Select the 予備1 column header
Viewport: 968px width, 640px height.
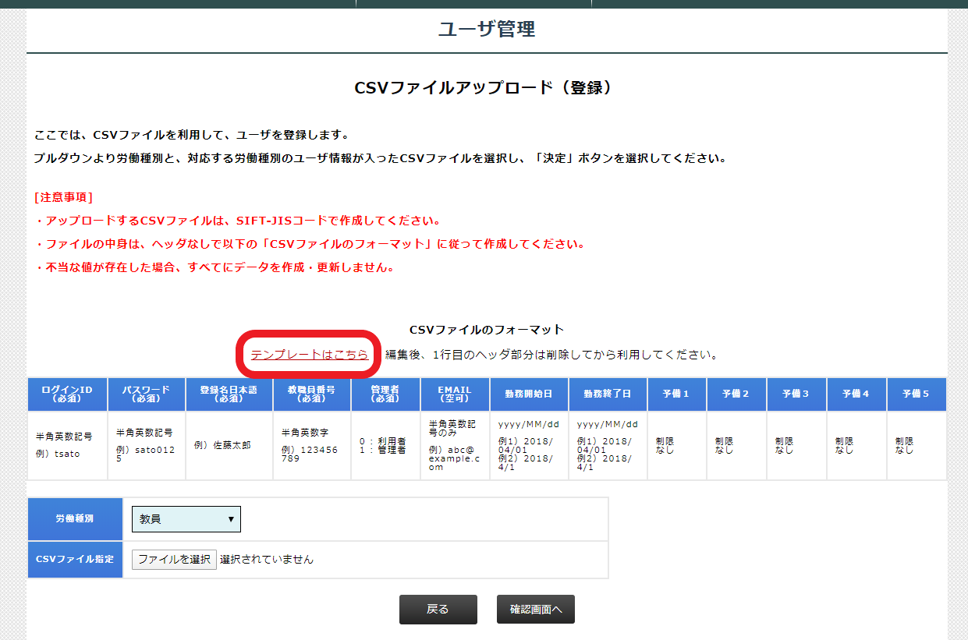(x=677, y=394)
